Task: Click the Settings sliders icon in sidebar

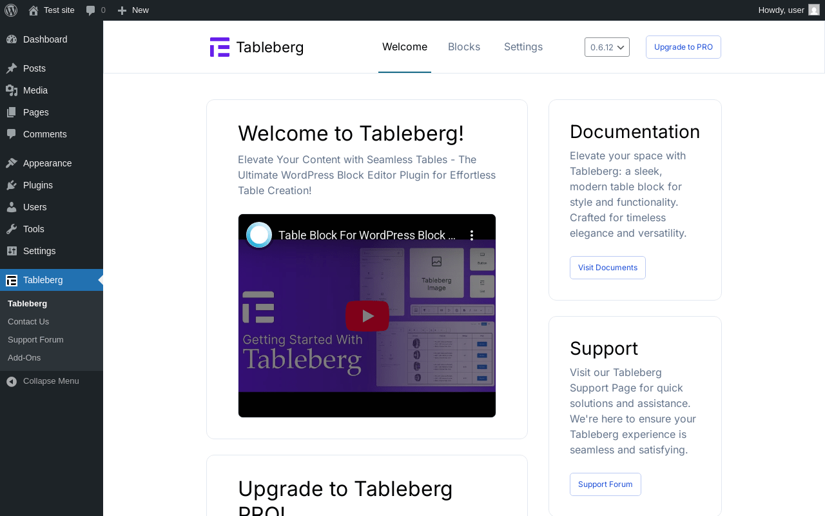Action: (x=12, y=251)
